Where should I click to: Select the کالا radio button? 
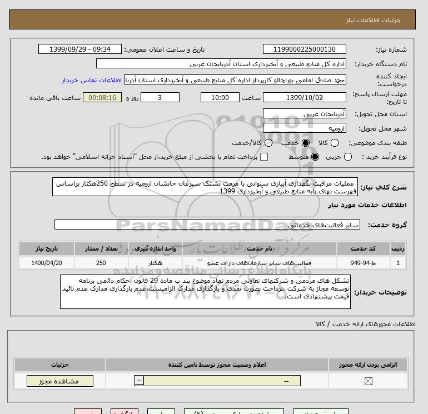335,143
